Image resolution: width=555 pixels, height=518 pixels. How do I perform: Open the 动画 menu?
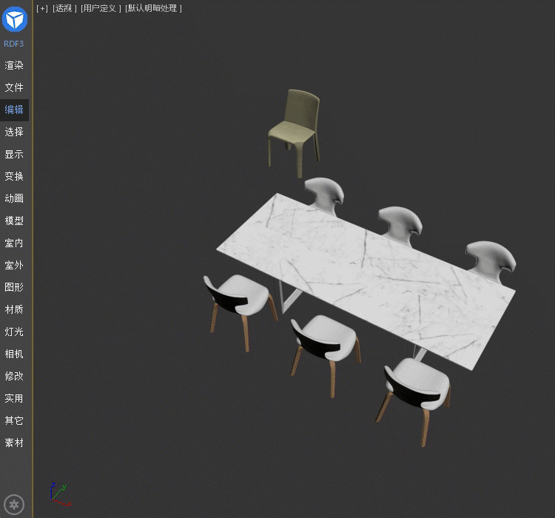pos(14,198)
